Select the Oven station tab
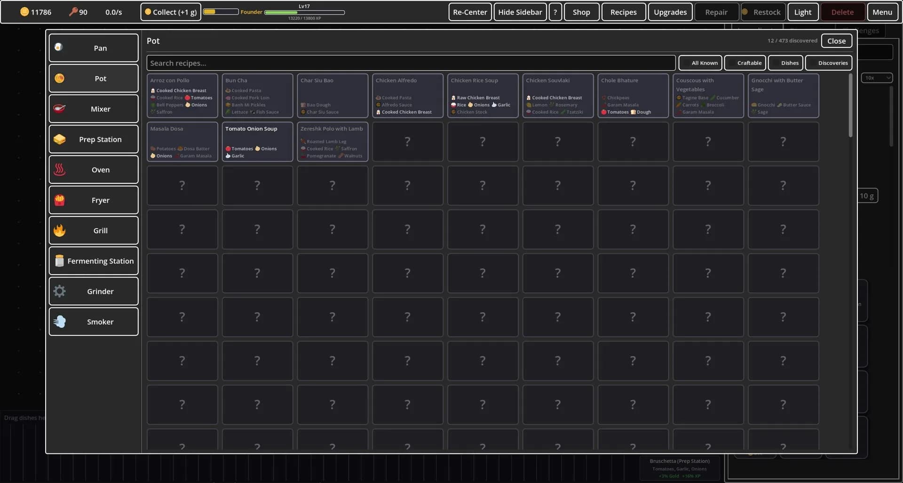This screenshot has width=903, height=483. click(94, 170)
